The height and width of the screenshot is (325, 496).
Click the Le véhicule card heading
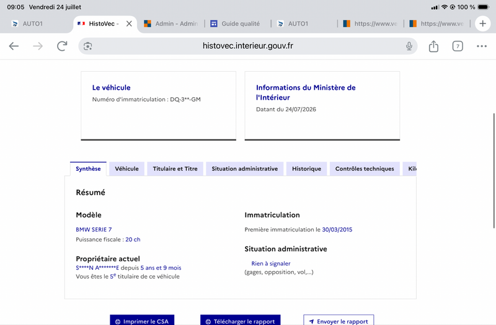pos(112,87)
